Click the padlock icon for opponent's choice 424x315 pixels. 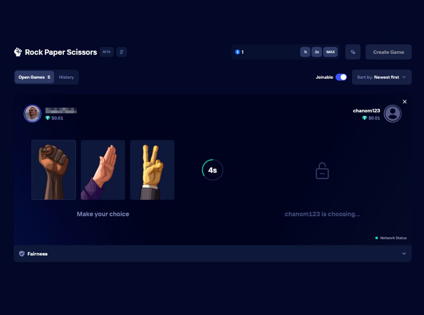pyautogui.click(x=322, y=171)
